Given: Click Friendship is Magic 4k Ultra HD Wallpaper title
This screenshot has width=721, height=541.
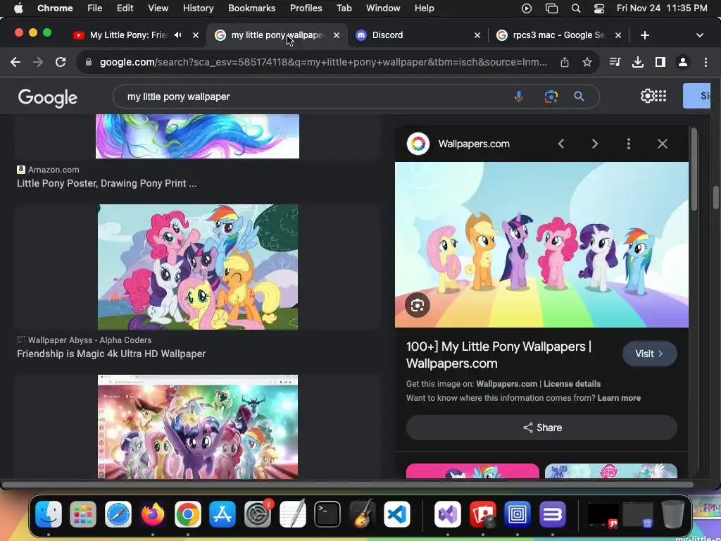Looking at the screenshot, I should point(111,354).
